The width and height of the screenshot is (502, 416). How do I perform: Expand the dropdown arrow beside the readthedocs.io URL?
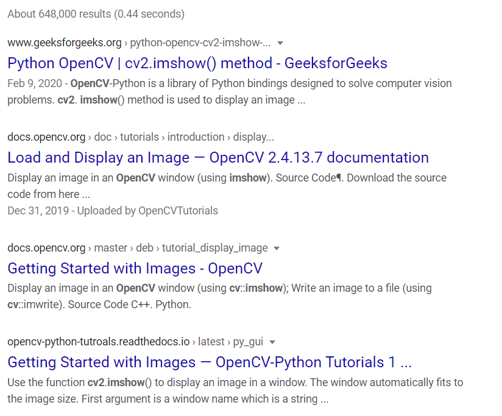(271, 342)
